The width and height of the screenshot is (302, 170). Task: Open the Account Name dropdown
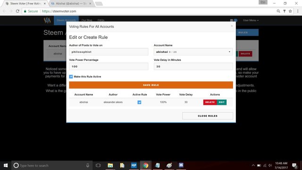tap(193, 52)
